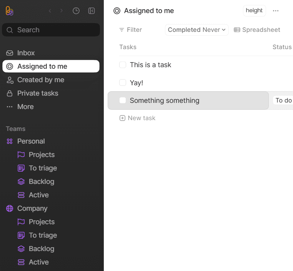Open Backlog under Personal

tap(51, 182)
